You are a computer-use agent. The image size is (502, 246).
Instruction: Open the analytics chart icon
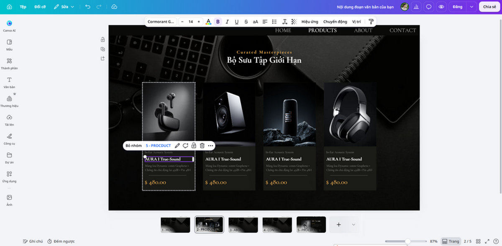[417, 7]
